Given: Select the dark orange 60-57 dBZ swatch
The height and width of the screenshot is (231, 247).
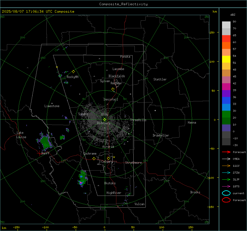Looking at the screenshot, I should point(226,46).
